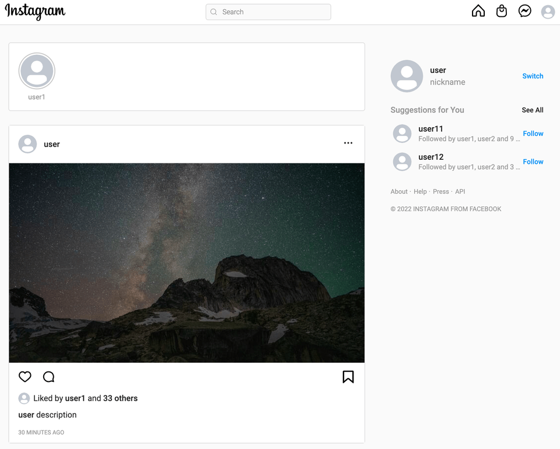Screen dimensions: 560x449
Task: Follow user12
Action: [533, 162]
